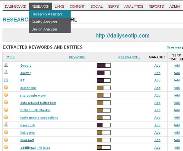183x151 pixels.
Task: Click the Twitter bird icon beside RT
Action: point(6,80)
